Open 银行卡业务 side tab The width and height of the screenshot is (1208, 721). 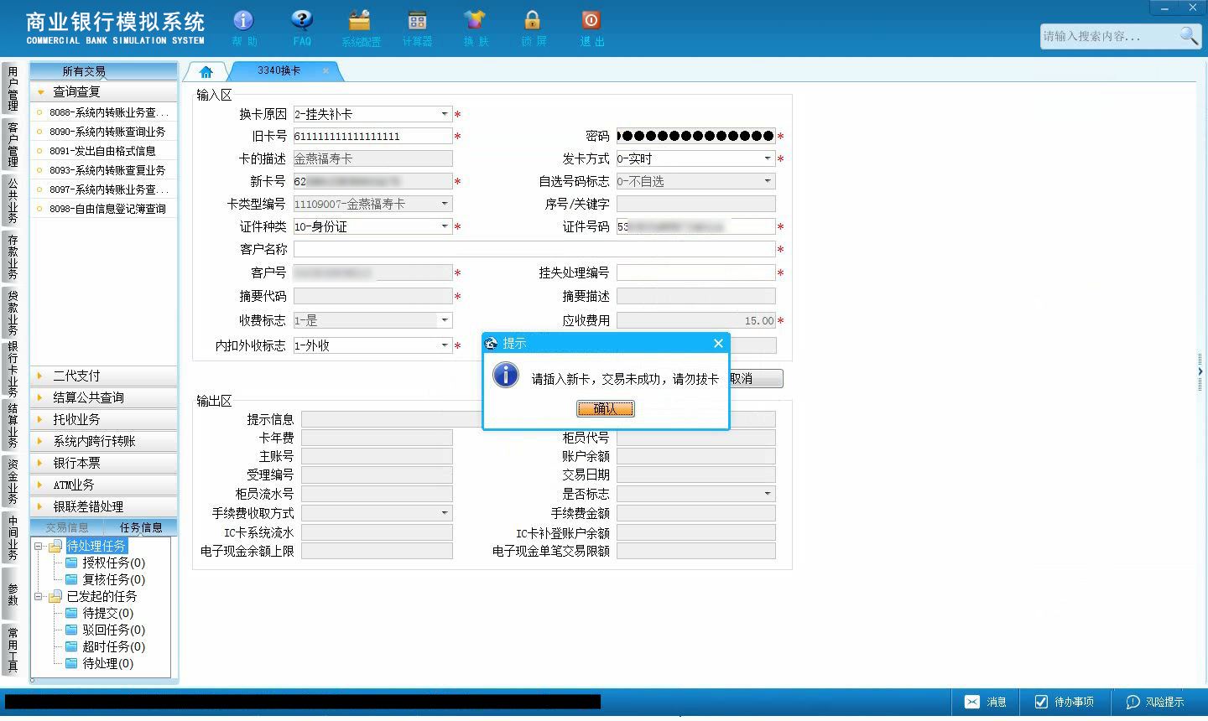coord(12,369)
